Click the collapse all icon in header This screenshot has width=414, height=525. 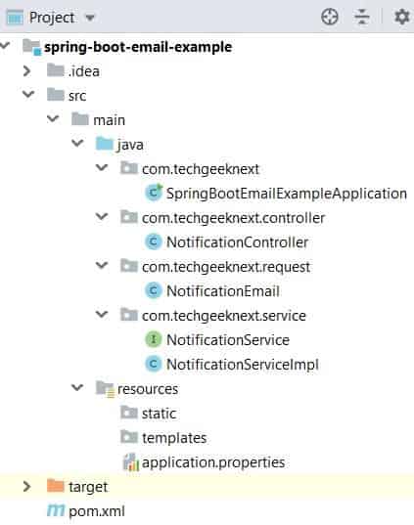coord(362,17)
